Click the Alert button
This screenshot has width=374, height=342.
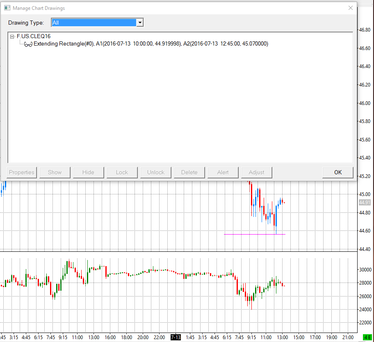223,172
